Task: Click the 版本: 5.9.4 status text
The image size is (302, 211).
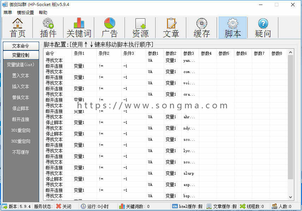Action: (19, 206)
